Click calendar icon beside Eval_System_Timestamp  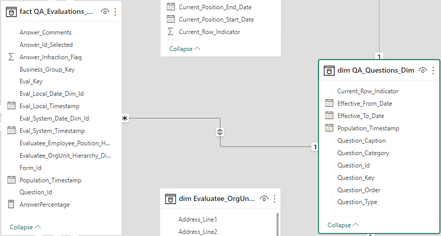pos(11,130)
